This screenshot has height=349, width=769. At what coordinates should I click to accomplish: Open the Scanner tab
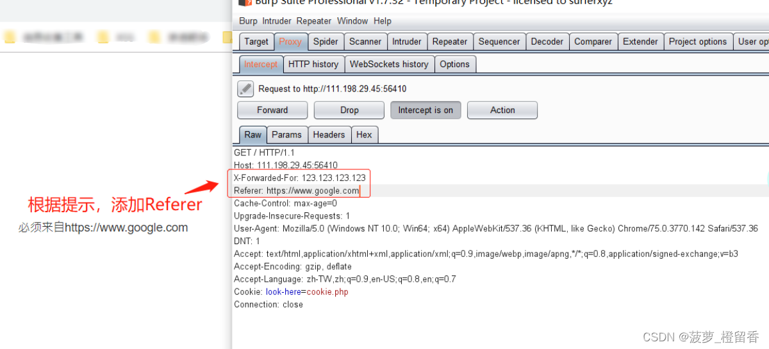pyautogui.click(x=365, y=42)
